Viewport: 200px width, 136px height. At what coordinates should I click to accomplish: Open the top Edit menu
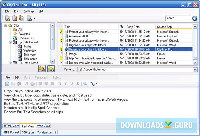[x=16, y=11]
